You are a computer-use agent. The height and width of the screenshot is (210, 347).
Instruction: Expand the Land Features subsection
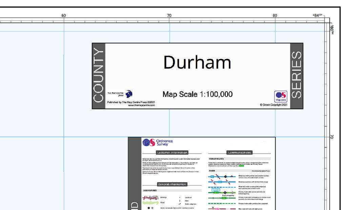click(150, 190)
